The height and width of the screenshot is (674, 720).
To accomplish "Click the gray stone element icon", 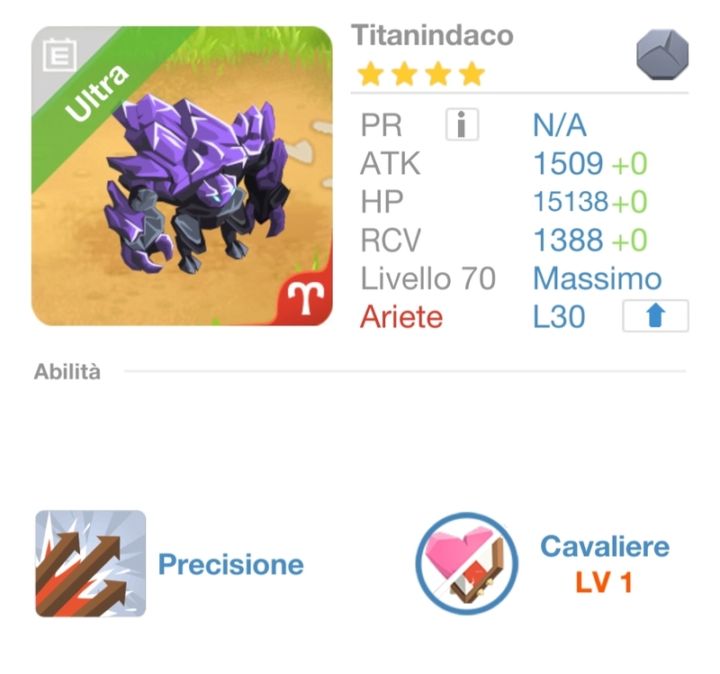I will click(662, 54).
